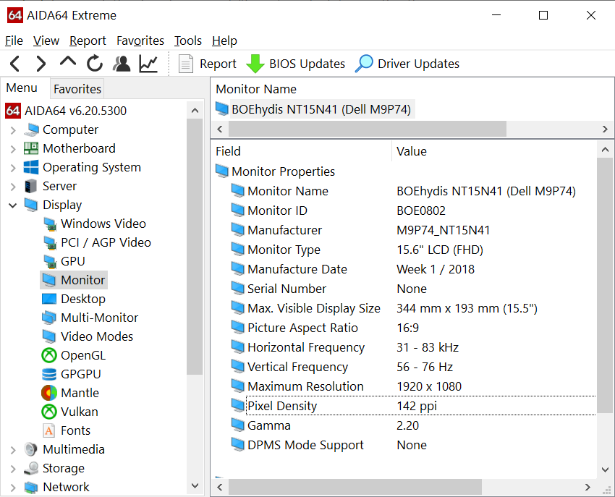Collapse the Display tree node
Image resolution: width=615 pixels, height=497 pixels.
point(13,205)
